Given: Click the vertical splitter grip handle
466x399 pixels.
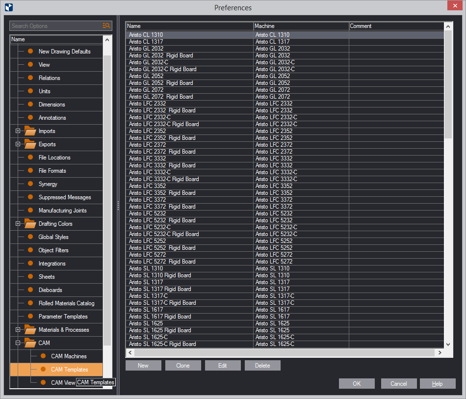Looking at the screenshot, I should pos(118,206).
